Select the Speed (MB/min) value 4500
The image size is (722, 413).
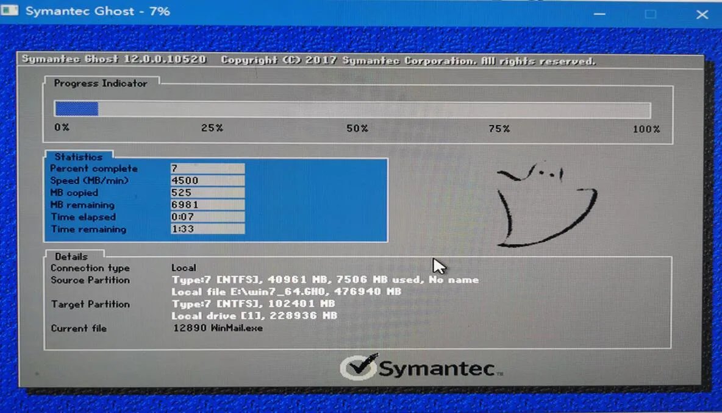(207, 181)
